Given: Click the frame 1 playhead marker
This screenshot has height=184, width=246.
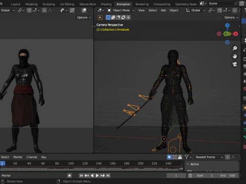Looking at the screenshot, I should coord(2,164).
